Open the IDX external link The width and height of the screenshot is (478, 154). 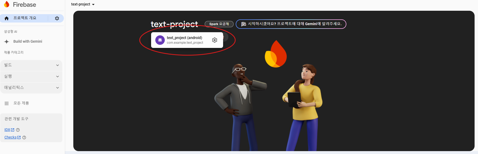click(9, 130)
